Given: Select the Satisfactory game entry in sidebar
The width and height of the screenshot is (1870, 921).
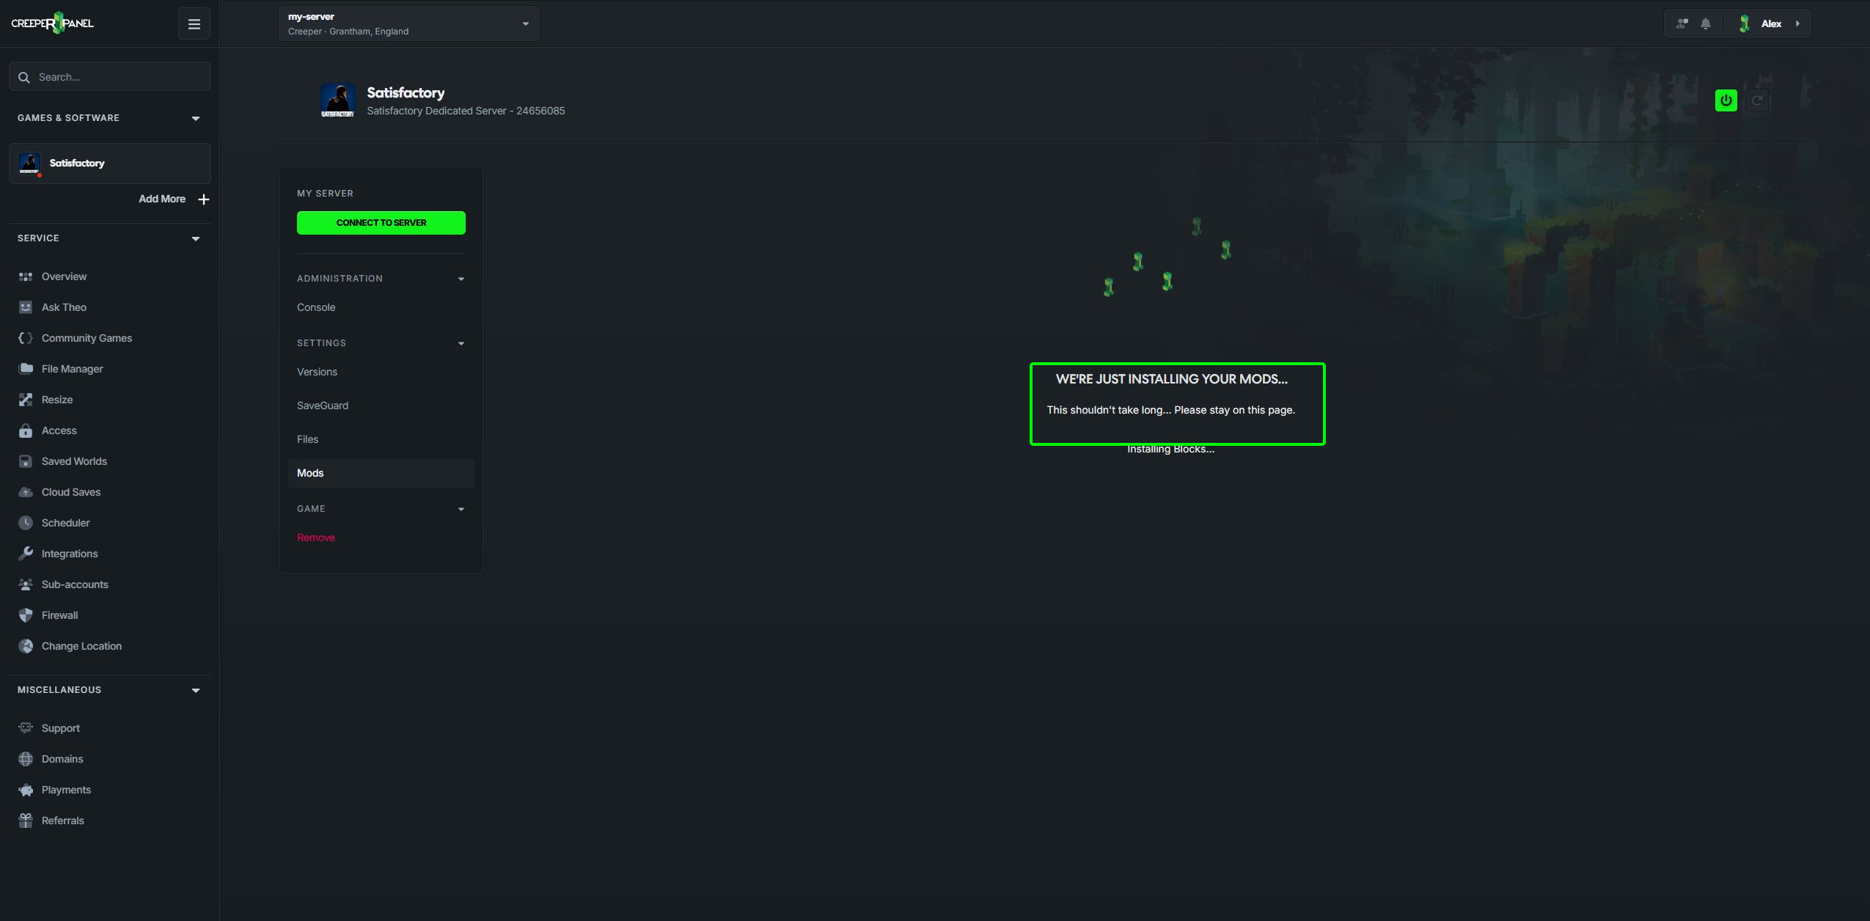Looking at the screenshot, I should pos(110,164).
